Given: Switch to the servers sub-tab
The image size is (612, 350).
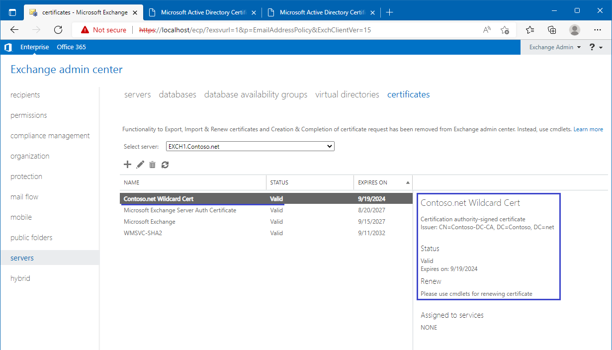Looking at the screenshot, I should tap(137, 94).
